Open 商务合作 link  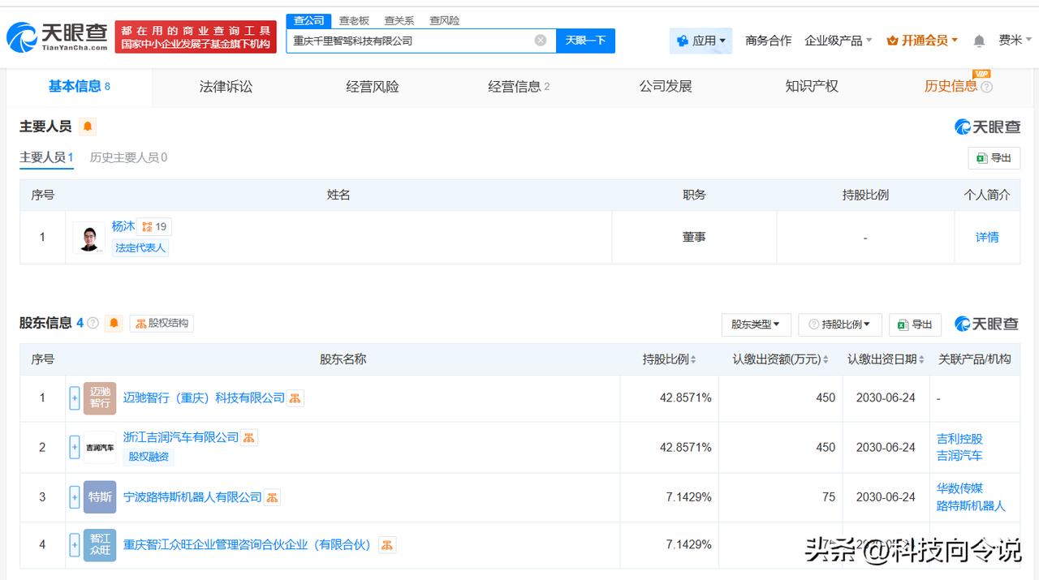point(768,41)
